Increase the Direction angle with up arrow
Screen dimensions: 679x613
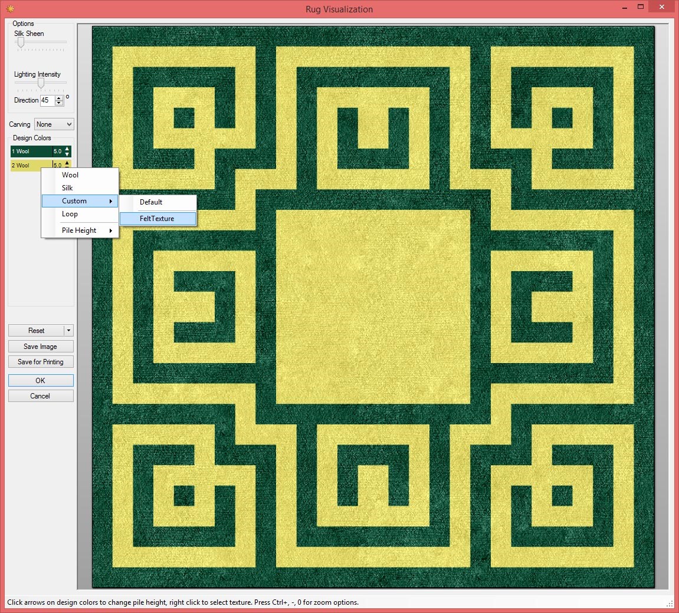[x=58, y=98]
